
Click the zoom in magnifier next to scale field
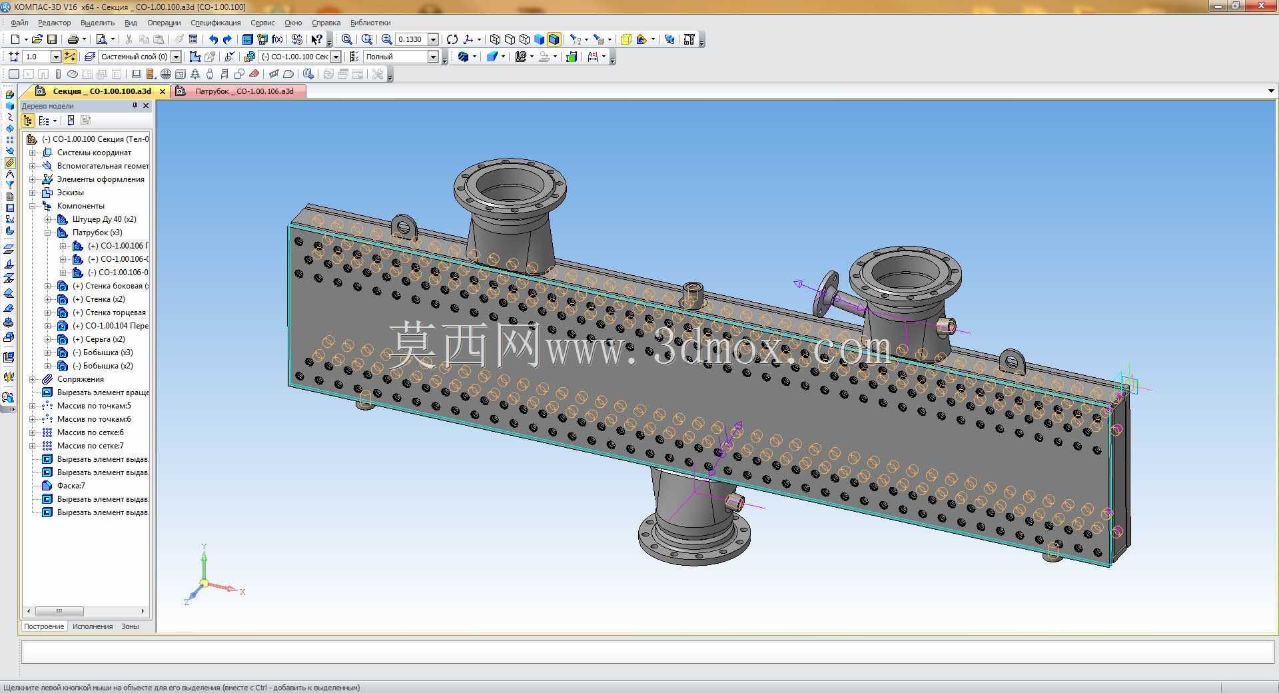click(386, 39)
